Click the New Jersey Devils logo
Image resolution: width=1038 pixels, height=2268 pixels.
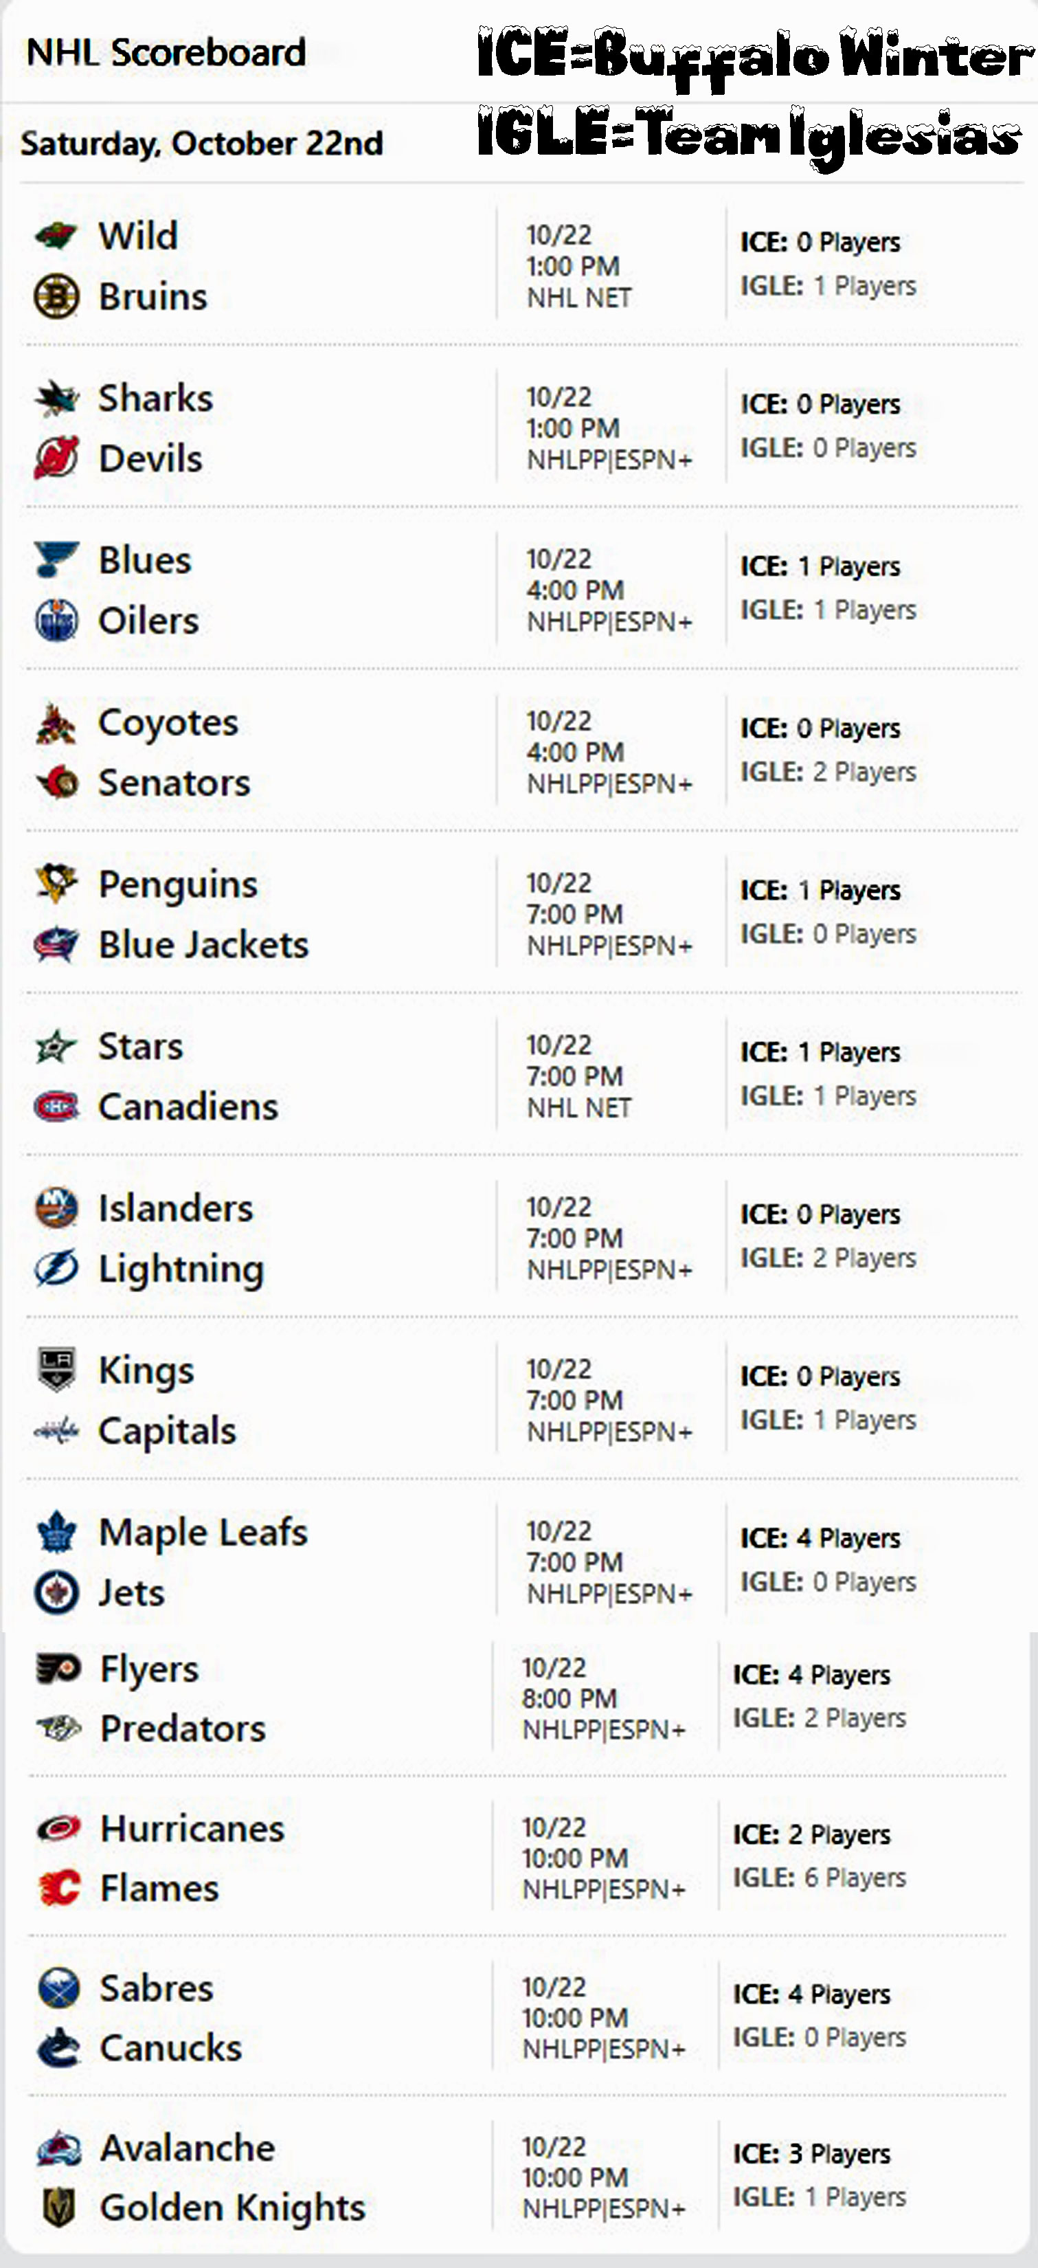56,458
